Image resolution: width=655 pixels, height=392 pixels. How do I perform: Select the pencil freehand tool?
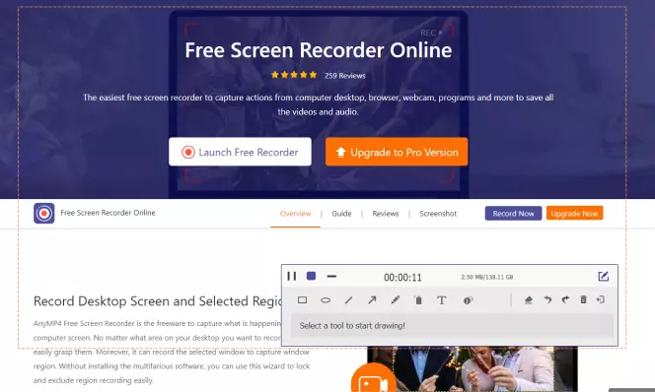tap(396, 299)
